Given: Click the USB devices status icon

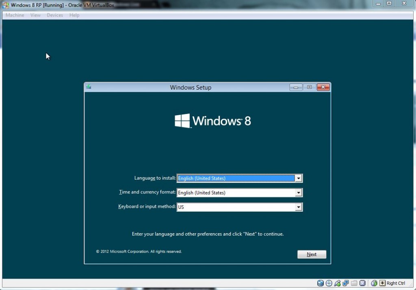Looking at the screenshot, I should [337, 283].
